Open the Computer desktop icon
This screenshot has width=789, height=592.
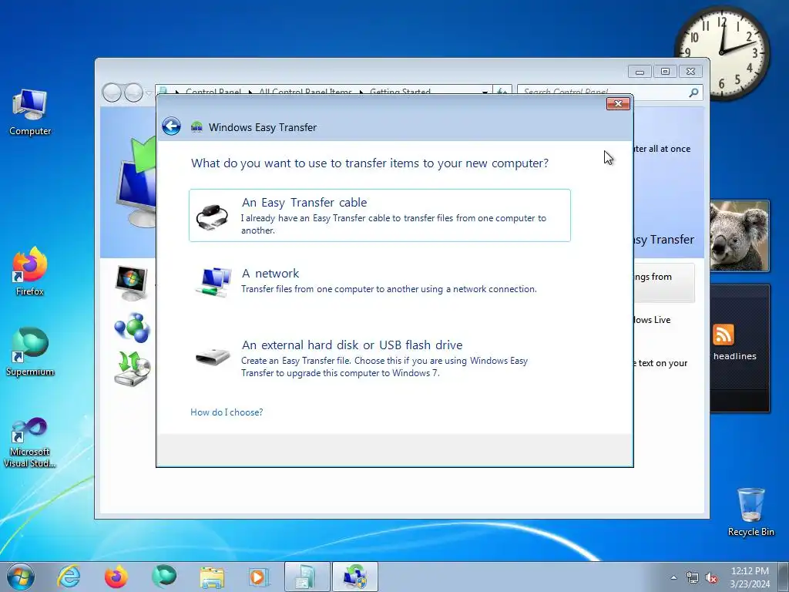tap(30, 113)
